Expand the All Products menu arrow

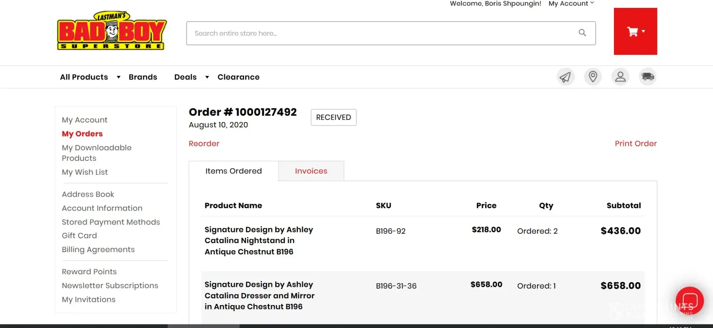(118, 77)
